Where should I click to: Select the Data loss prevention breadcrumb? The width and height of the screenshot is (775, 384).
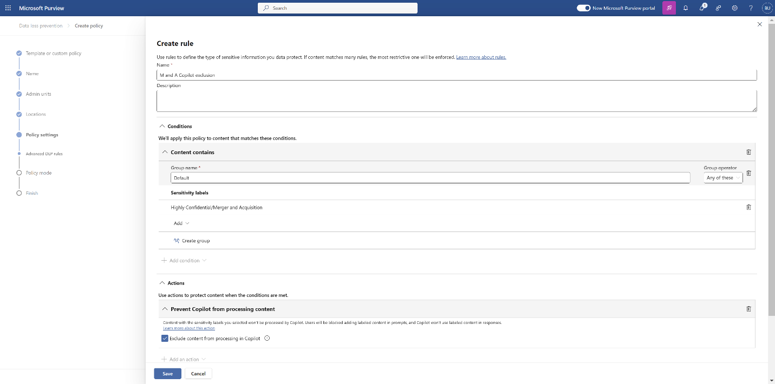(x=41, y=26)
